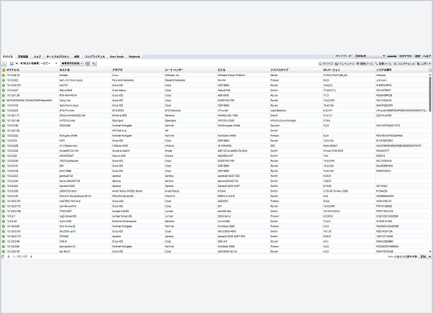
Task: Go to next page with right arrow
Action: [x=31, y=257]
